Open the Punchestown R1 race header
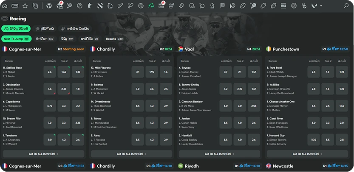 tap(308, 49)
